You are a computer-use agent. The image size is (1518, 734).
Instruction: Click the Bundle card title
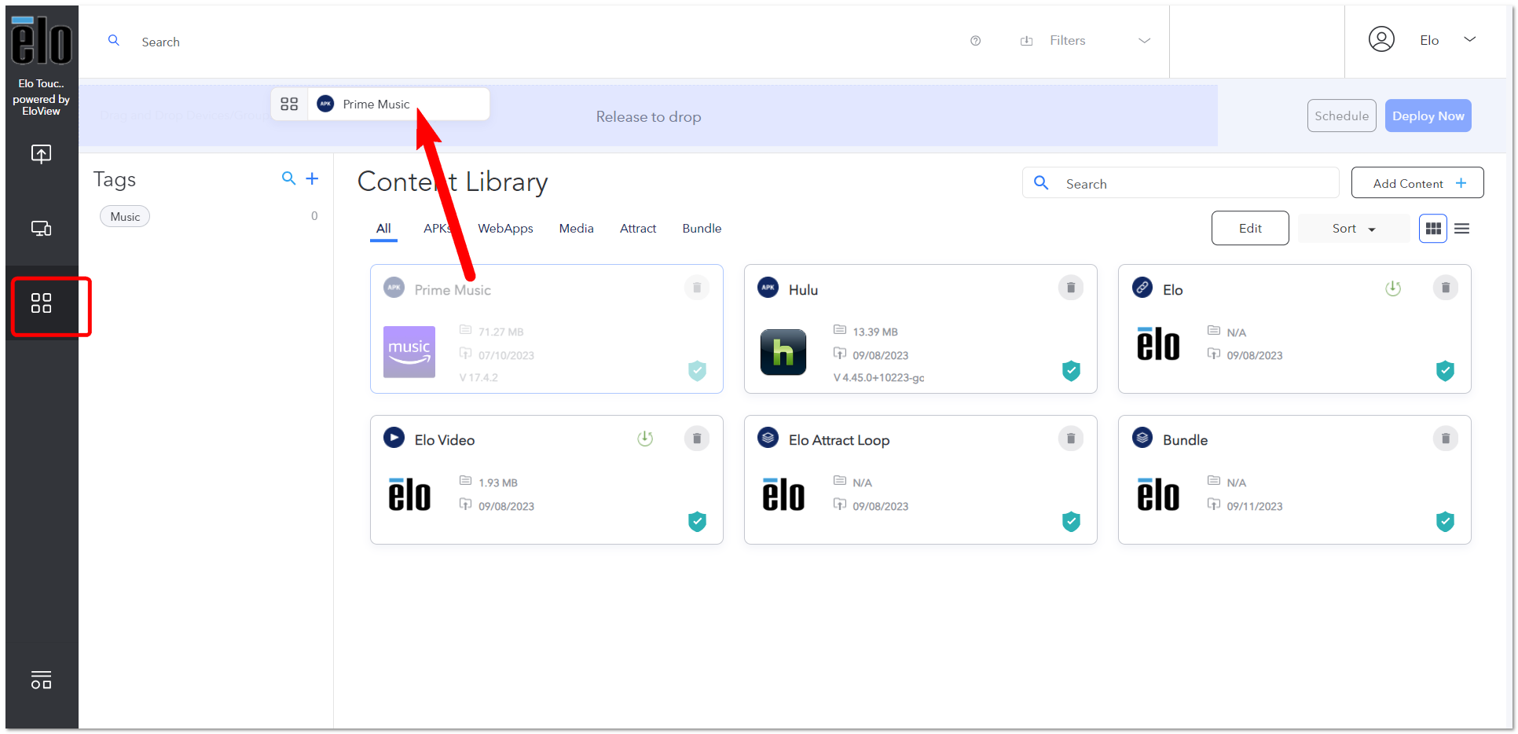pyautogui.click(x=1185, y=440)
